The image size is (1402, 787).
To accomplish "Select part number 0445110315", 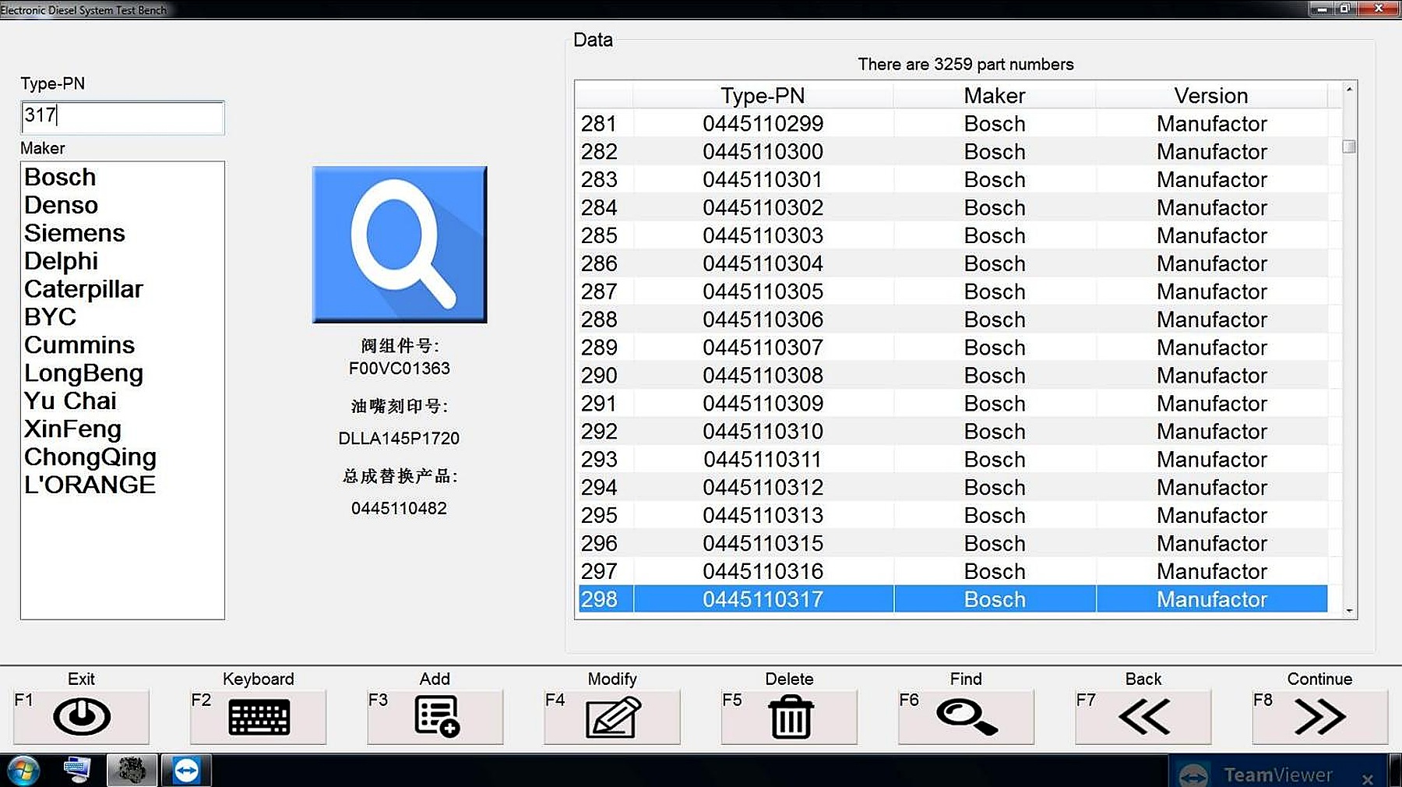I will click(763, 544).
